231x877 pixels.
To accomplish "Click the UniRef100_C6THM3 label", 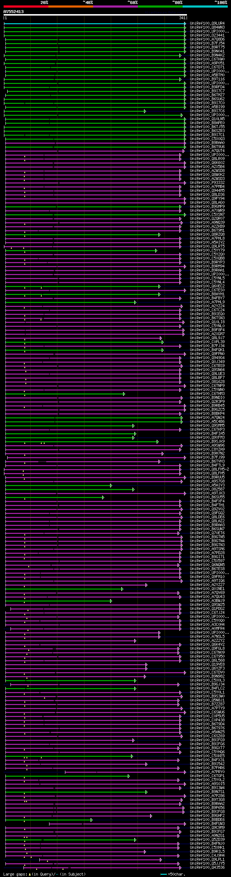I will click(207, 393).
